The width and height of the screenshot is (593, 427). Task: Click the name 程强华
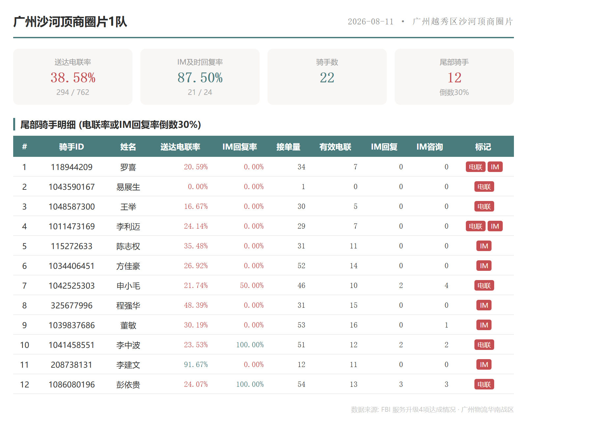pyautogui.click(x=128, y=306)
